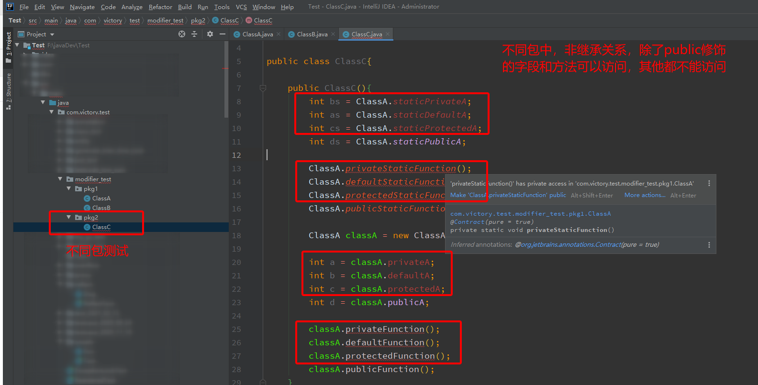Image resolution: width=758 pixels, height=385 pixels.
Task: Toggle the Structure side tab
Action: point(8,91)
